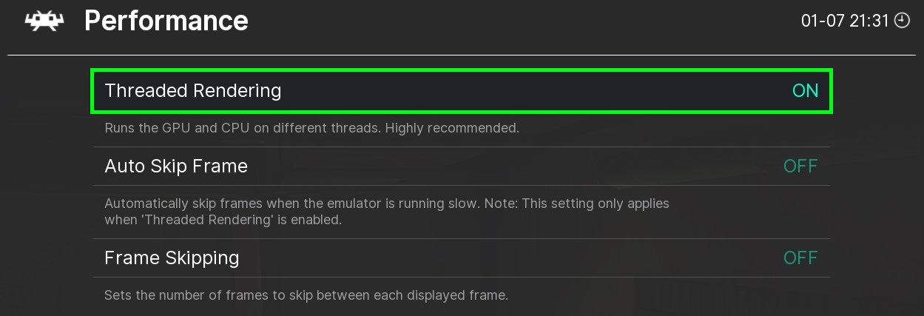The image size is (924, 316).
Task: Click the 21:31 time readout
Action: click(869, 21)
